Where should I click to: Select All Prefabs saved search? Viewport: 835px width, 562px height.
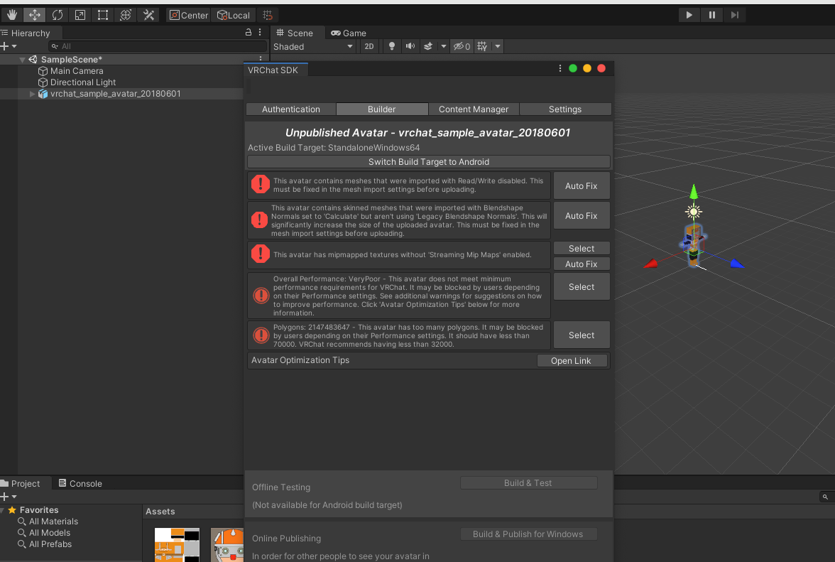pyautogui.click(x=45, y=544)
